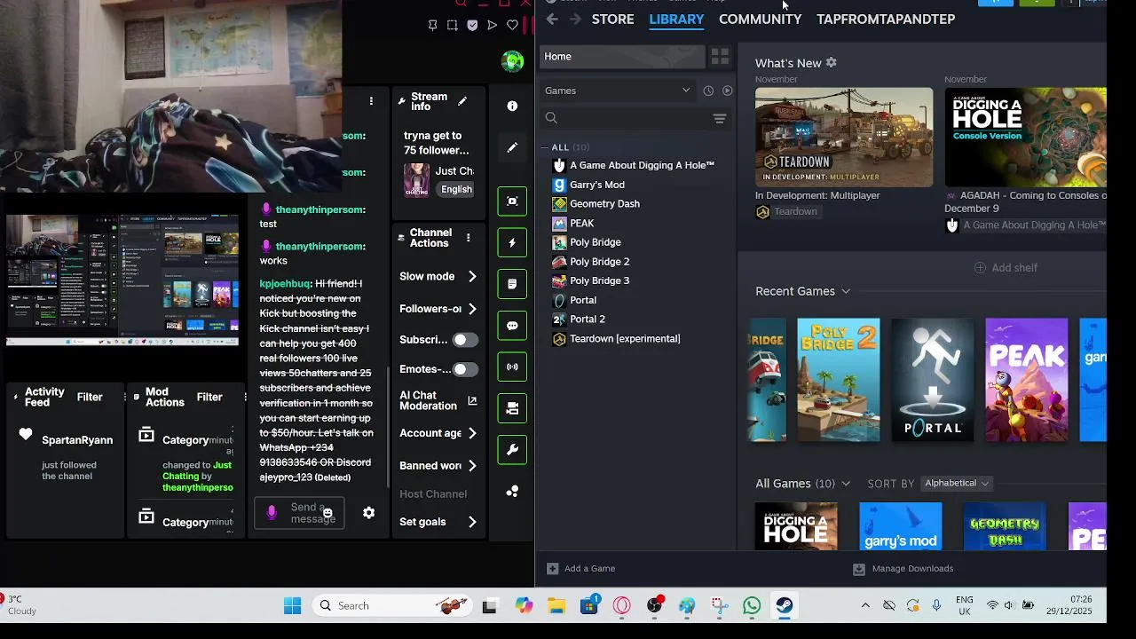Screen dimensions: 1136x639
Task: Click Activity Feed Filter button
Action: click(x=90, y=398)
